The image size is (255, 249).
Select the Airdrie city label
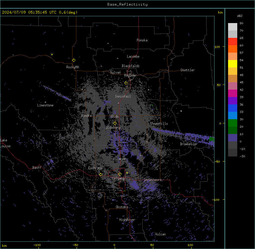(x=120, y=159)
